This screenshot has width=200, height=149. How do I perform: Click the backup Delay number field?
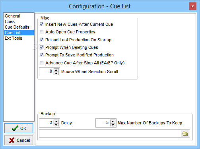(x=47, y=123)
